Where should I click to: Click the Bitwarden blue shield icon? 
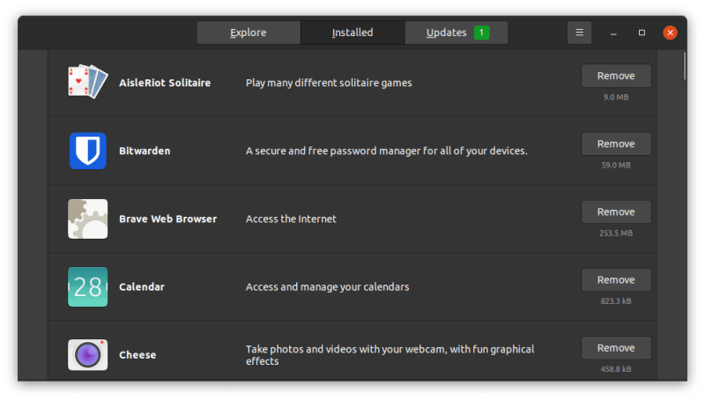87,151
